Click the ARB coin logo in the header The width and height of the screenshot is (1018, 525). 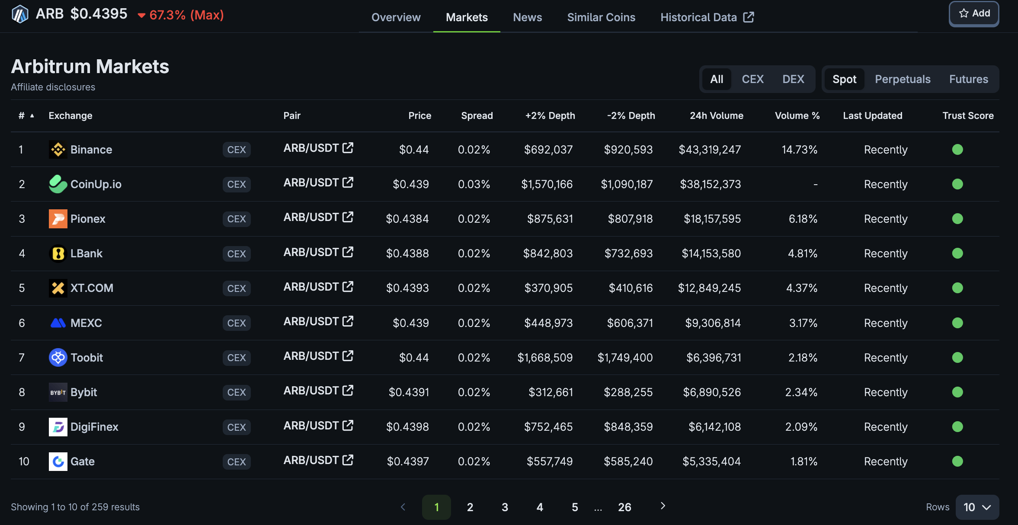pos(20,13)
